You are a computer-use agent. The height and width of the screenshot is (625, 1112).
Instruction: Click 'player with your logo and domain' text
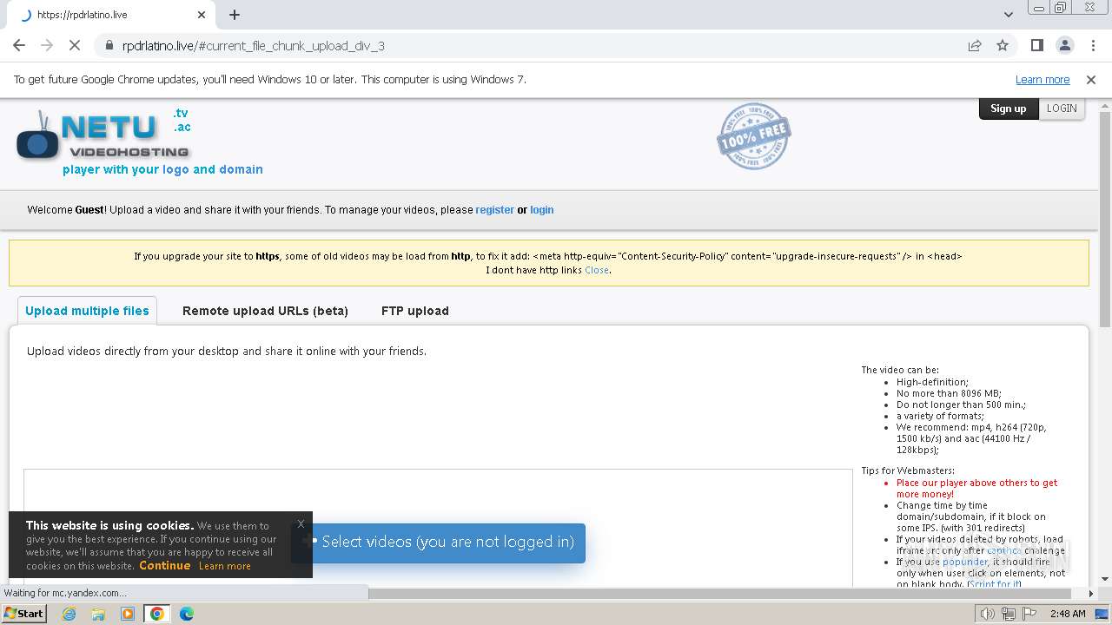click(162, 169)
